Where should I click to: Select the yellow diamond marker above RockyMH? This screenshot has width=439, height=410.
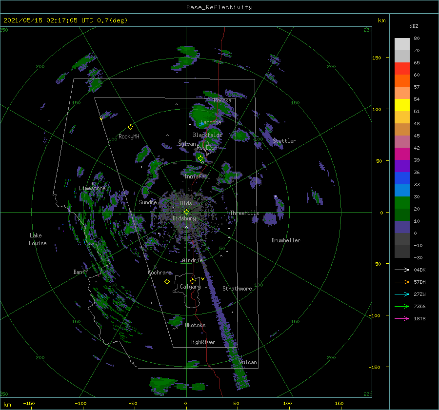click(130, 127)
